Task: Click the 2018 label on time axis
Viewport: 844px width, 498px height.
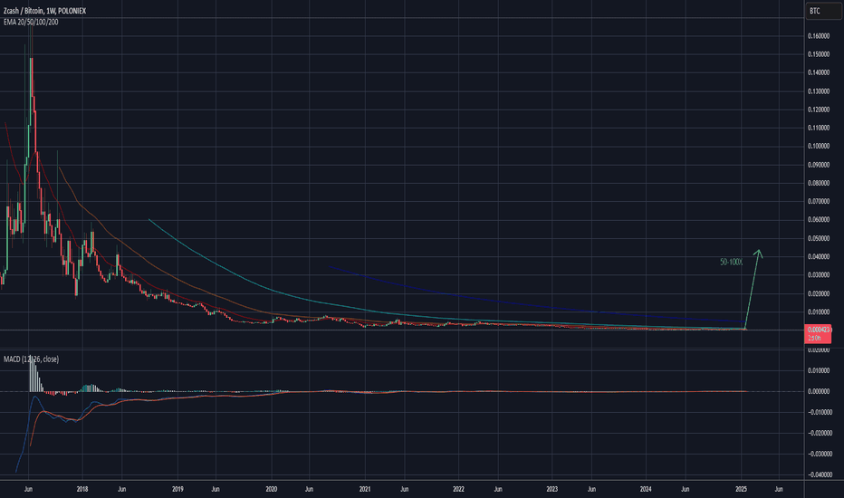Action: click(x=82, y=489)
